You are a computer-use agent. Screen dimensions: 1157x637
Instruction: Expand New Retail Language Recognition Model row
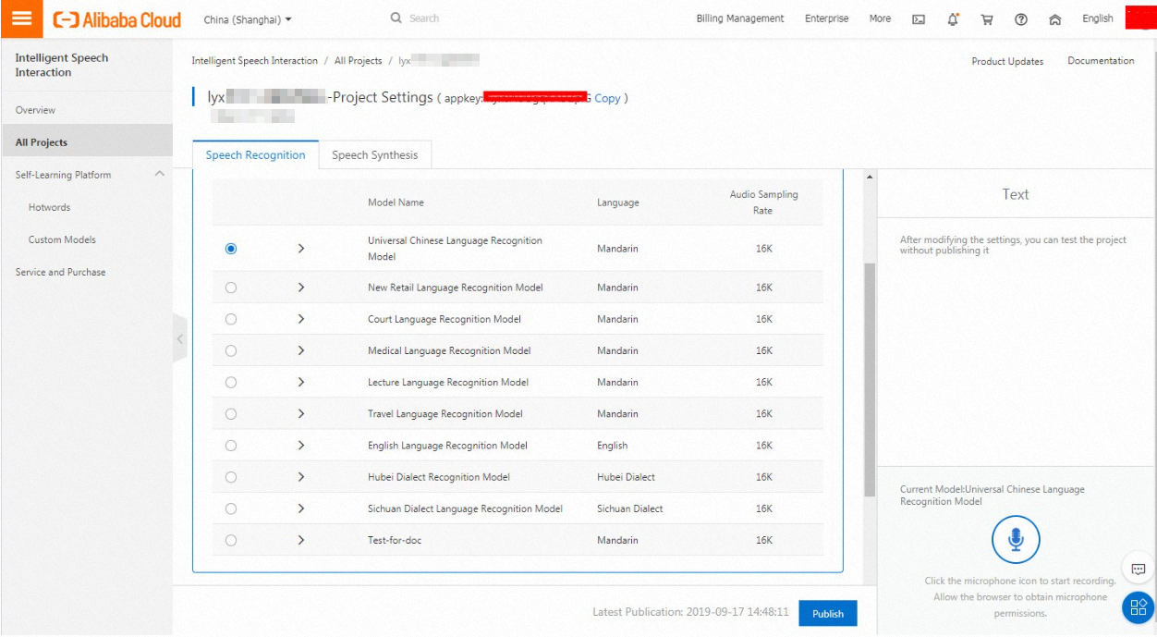(x=301, y=288)
